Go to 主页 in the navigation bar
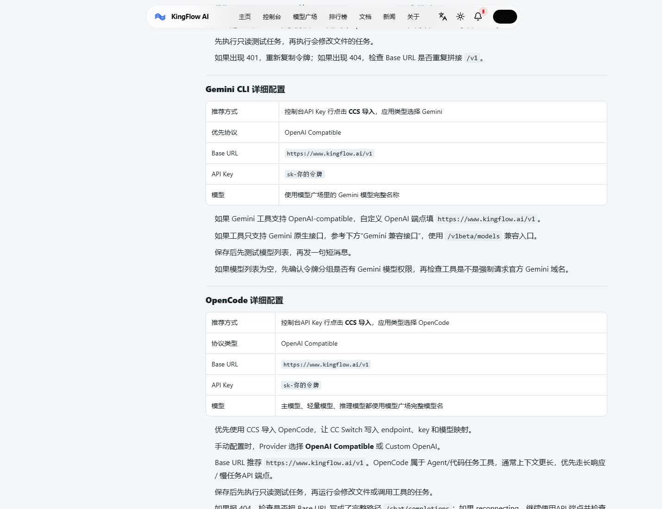 click(245, 17)
